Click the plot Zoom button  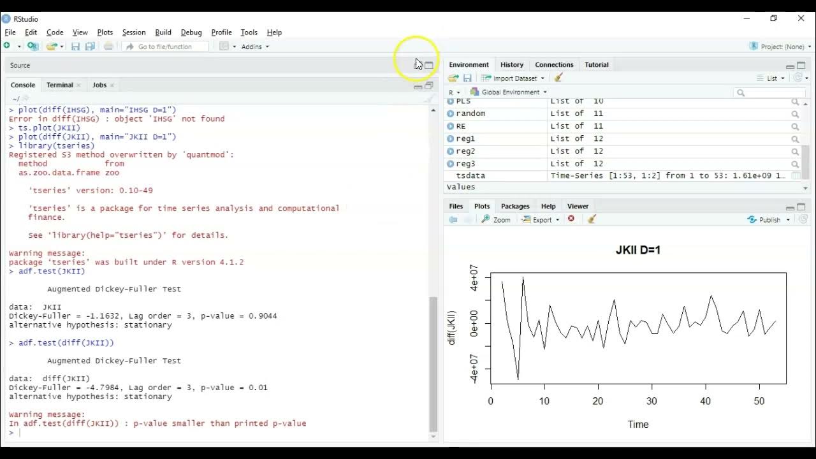(x=496, y=220)
